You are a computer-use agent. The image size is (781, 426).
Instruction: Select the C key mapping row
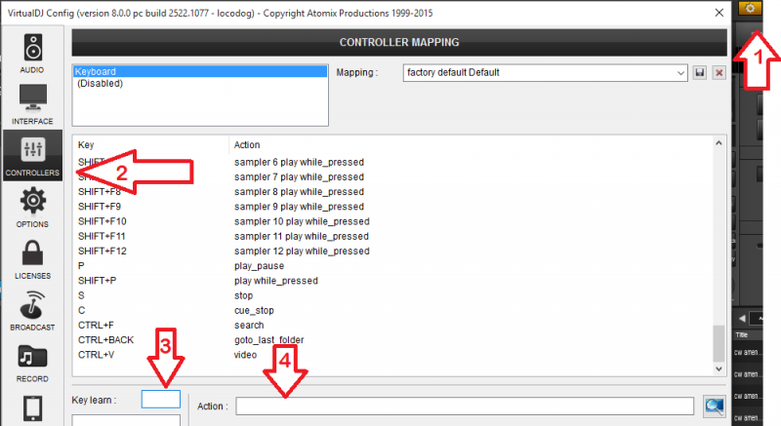click(393, 310)
